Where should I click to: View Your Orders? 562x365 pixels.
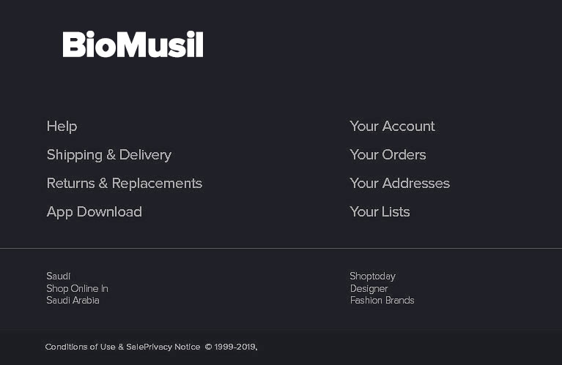388,155
